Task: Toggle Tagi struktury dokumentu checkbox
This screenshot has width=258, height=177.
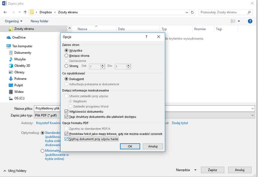Action: (x=67, y=117)
